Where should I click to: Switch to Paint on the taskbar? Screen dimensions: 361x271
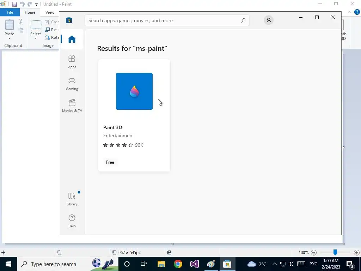click(211, 264)
